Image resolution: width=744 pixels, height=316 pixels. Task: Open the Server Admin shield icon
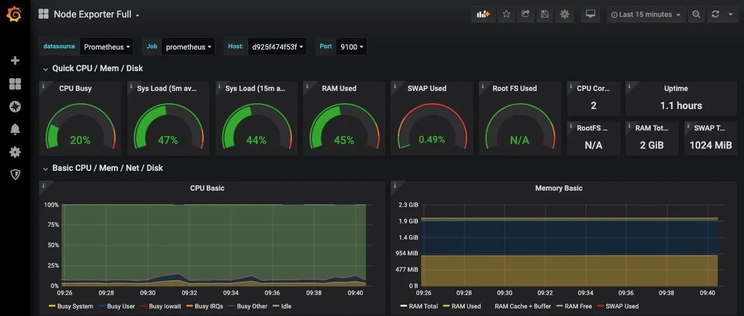click(x=15, y=175)
